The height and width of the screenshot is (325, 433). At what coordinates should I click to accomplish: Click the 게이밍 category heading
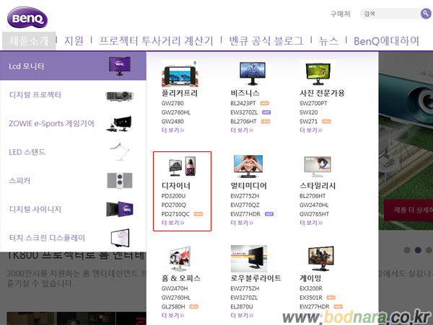coord(310,278)
